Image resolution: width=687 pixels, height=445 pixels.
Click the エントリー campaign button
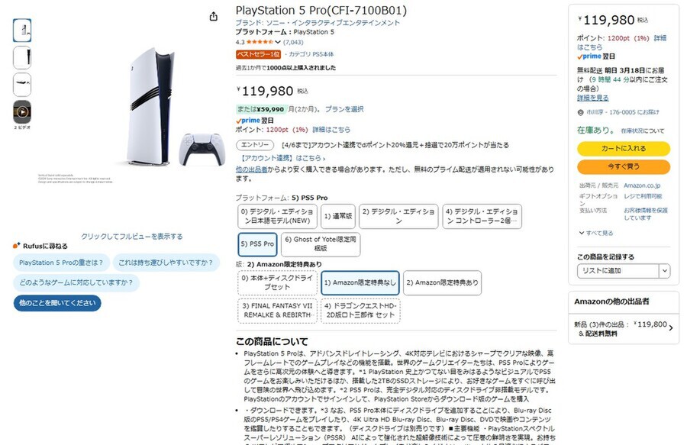click(255, 145)
